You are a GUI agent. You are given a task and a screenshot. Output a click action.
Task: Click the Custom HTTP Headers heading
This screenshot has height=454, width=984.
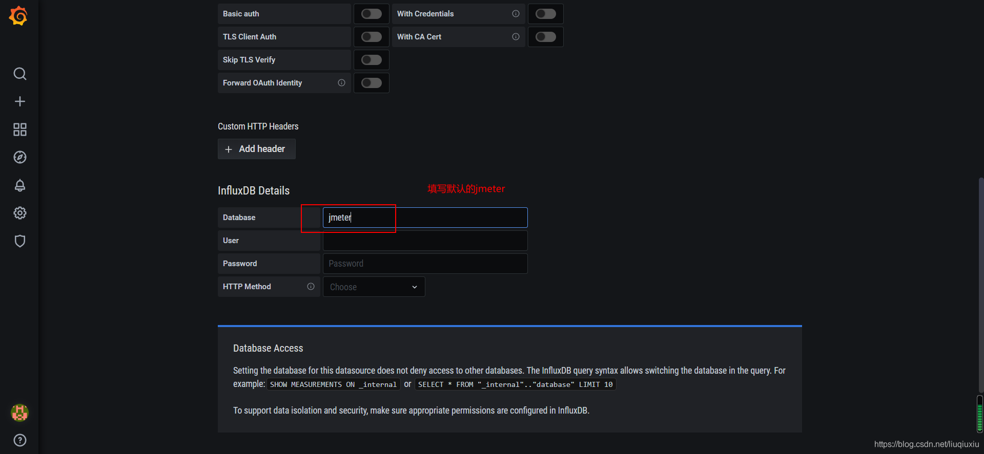coord(258,126)
